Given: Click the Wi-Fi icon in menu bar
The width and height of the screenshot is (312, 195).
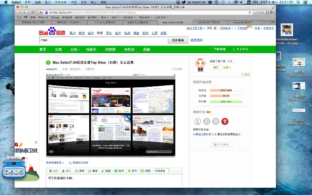Looking at the screenshot, I should point(235,2).
